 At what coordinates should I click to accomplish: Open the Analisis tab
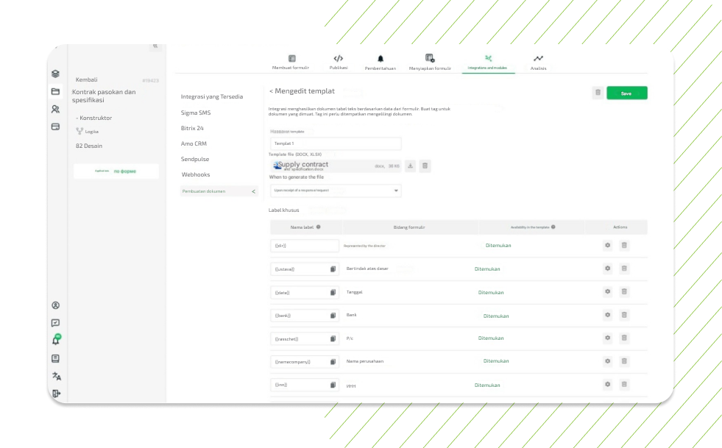point(538,62)
